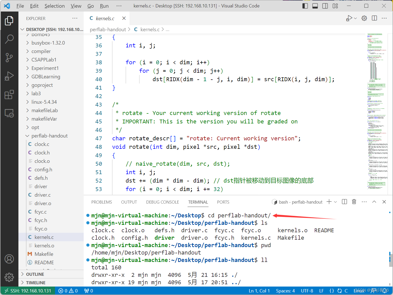Open the File menu
Viewport: 393px width, 295px height.
click(20, 6)
